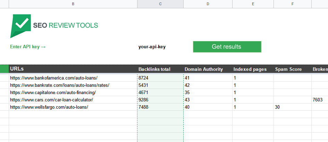
Task: Select the capitalone.com auto-financing URL cell
Action: (x=73, y=92)
